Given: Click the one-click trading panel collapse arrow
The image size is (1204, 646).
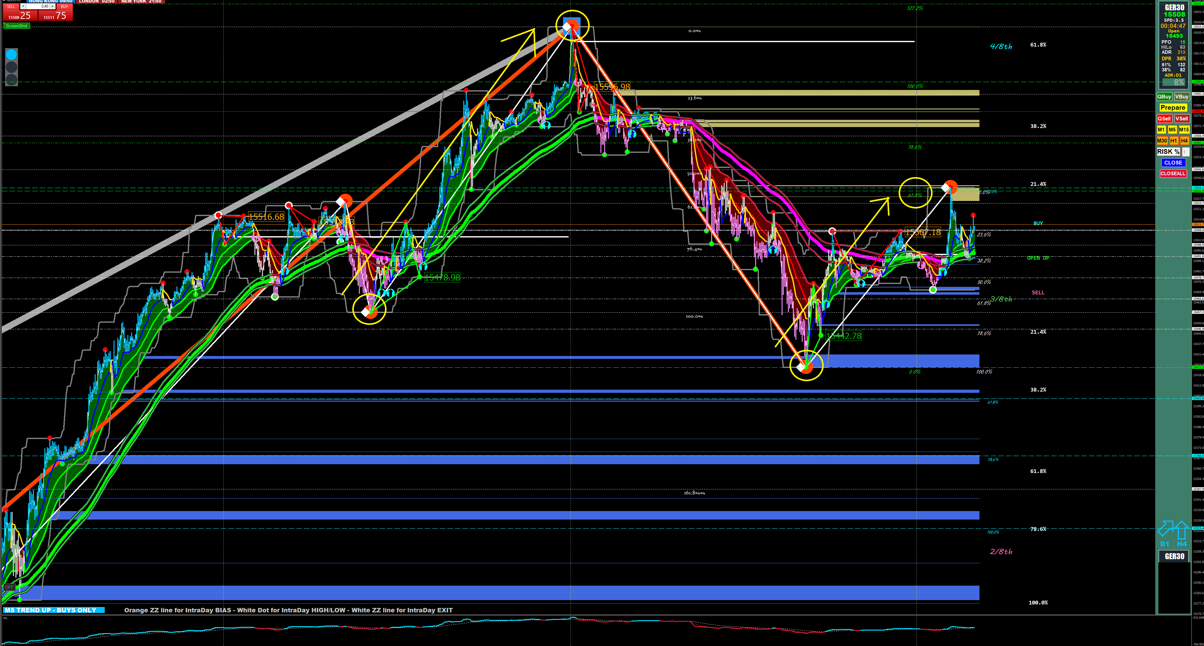Looking at the screenshot, I should pos(4,0).
